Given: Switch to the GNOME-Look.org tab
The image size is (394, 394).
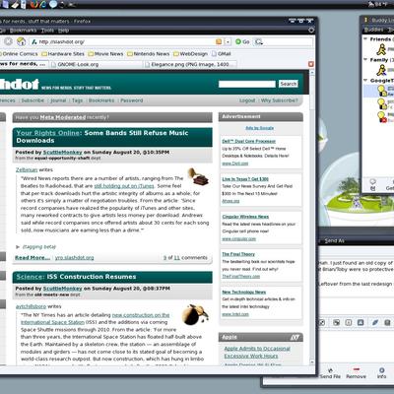Looking at the screenshot, I should click(97, 64).
